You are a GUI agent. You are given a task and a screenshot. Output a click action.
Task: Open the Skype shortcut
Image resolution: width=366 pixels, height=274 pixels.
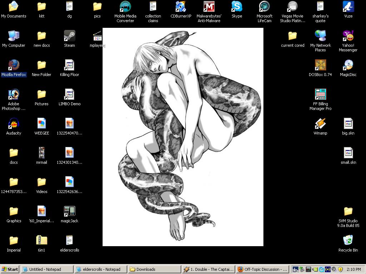(x=237, y=7)
